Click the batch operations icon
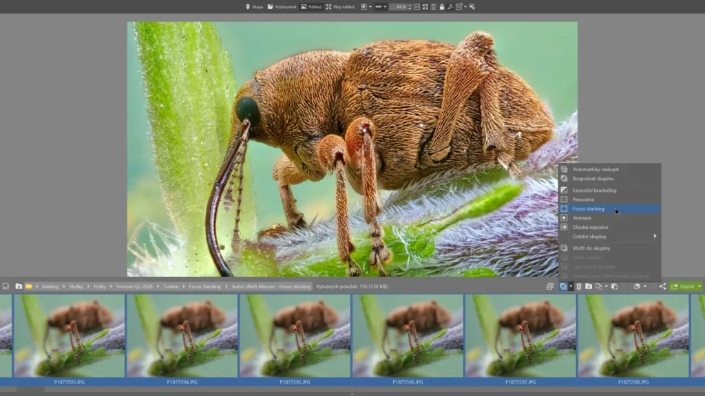The image size is (705, 396). pos(637,287)
